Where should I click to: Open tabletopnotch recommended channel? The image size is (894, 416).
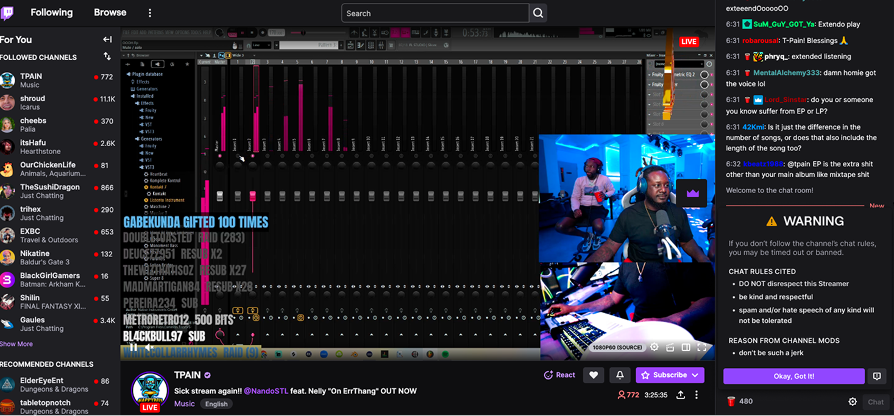[59, 406]
